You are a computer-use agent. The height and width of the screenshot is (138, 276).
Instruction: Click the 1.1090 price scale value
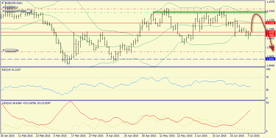(x=270, y=29)
